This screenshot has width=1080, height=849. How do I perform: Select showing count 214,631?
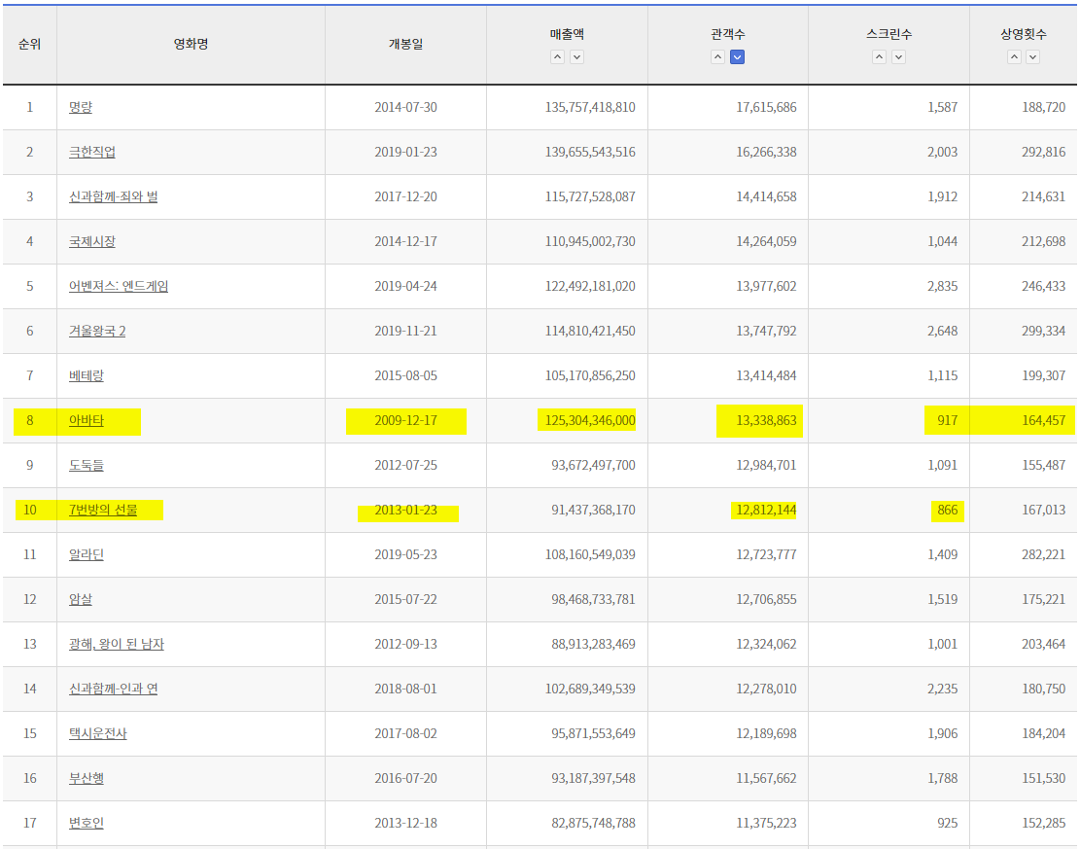click(1043, 197)
